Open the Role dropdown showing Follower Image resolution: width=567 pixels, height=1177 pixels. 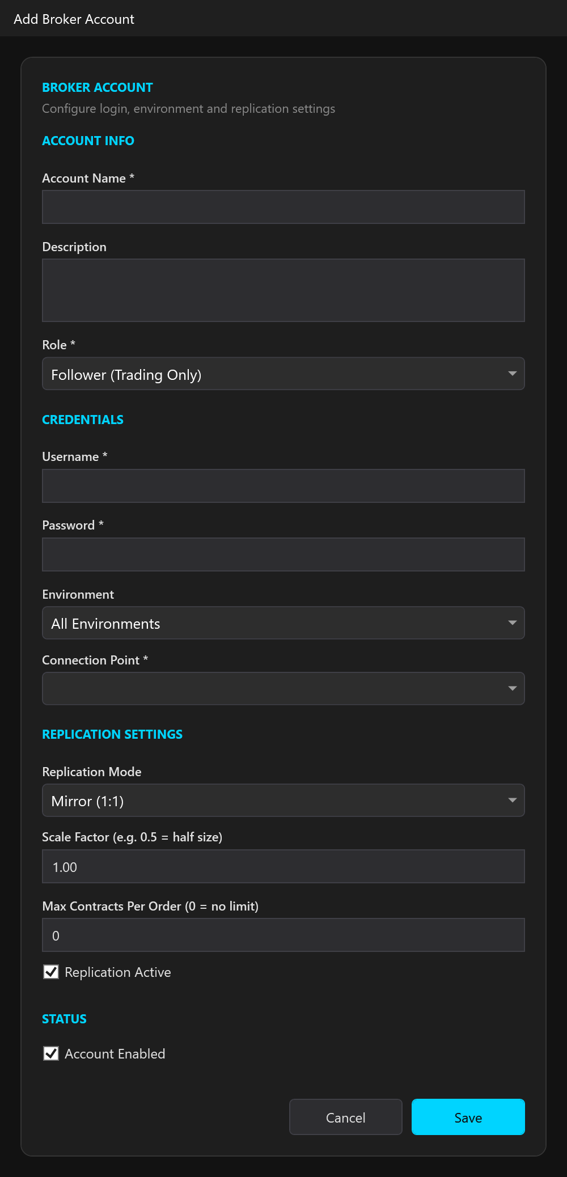pyautogui.click(x=283, y=374)
